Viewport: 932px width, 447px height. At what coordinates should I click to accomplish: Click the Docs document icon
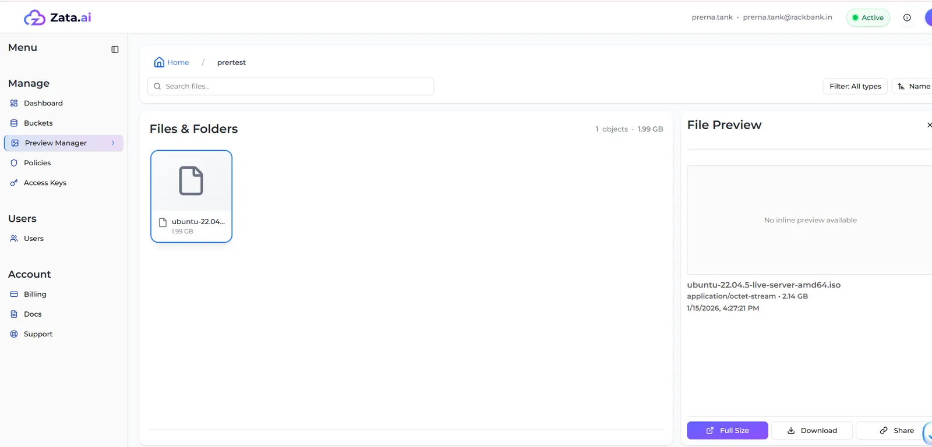14,314
